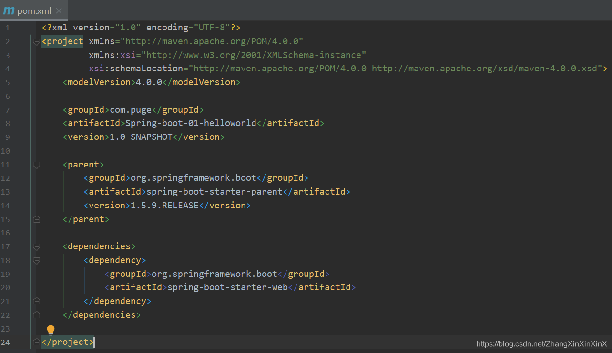Click the Maven file icon on pom.xml tab
The image size is (612, 353).
point(9,10)
